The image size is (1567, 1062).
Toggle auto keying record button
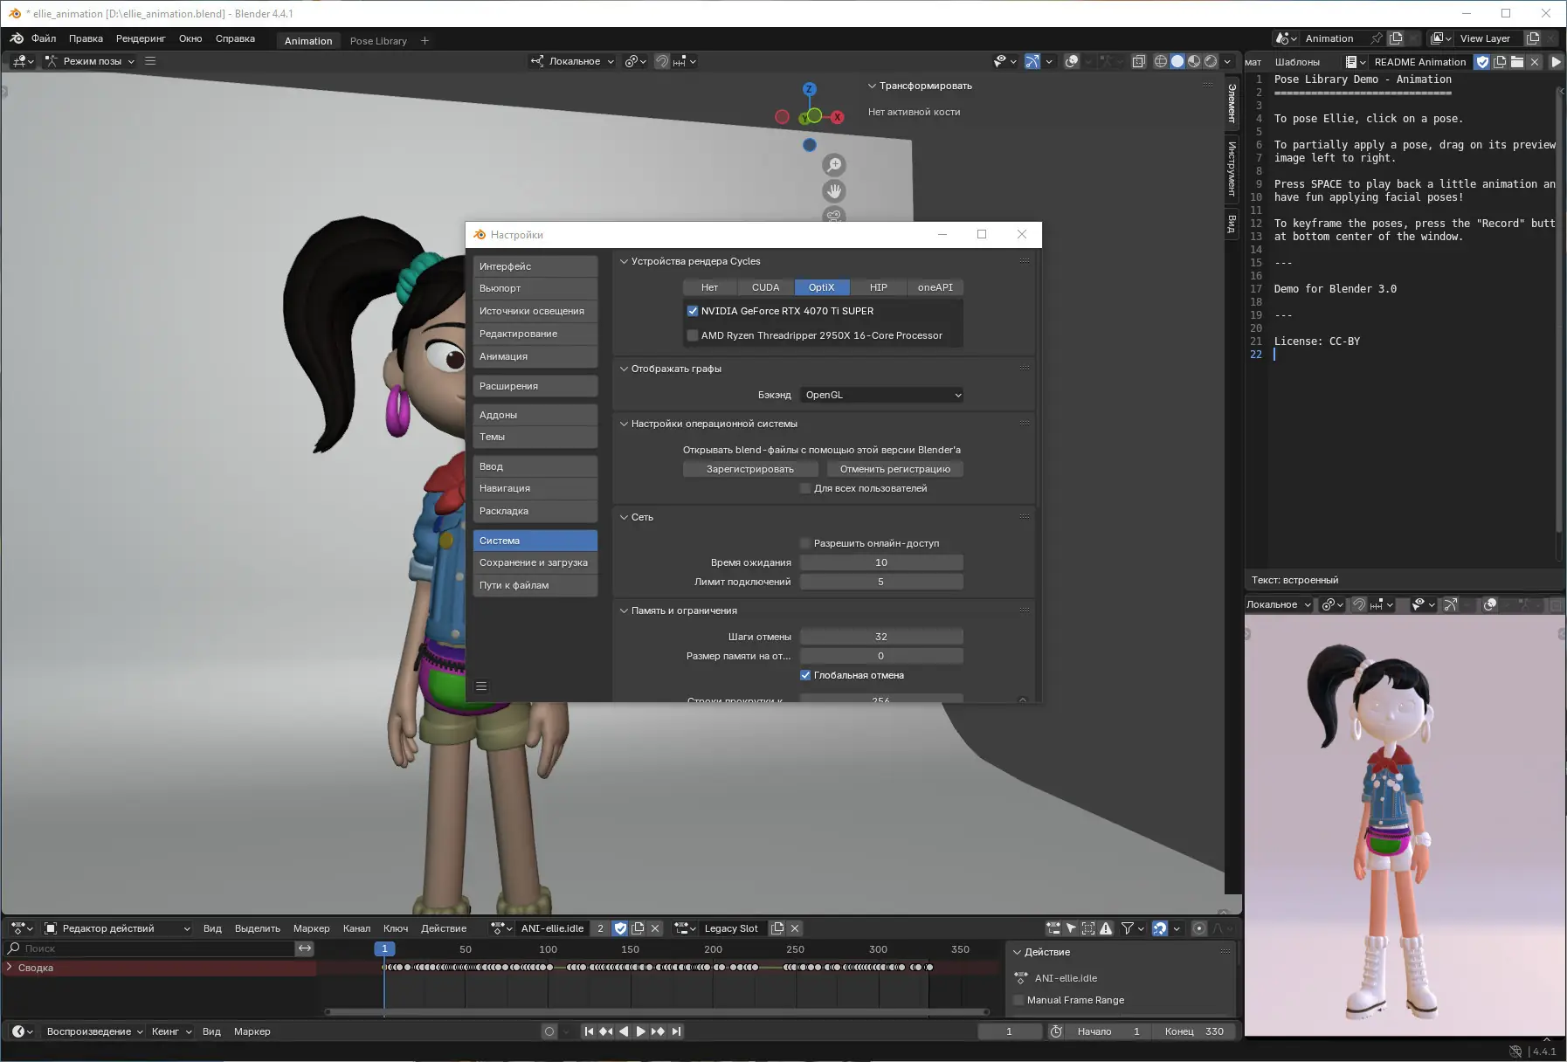pyautogui.click(x=549, y=1031)
